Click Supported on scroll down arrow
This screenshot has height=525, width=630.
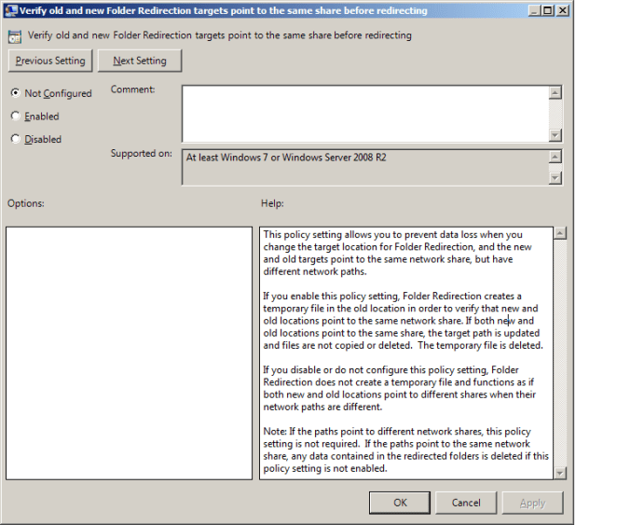point(555,178)
